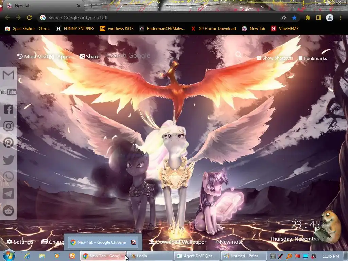348x261 pixels.
Task: Select the New Tab - Google Chrome taskbar preview
Action: pos(103,242)
